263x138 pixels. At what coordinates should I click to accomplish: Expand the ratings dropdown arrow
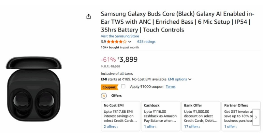130,42
